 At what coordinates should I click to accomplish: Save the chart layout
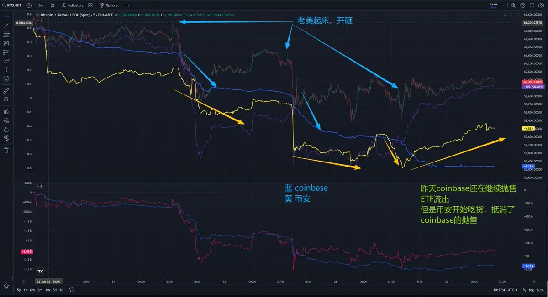(493, 5)
